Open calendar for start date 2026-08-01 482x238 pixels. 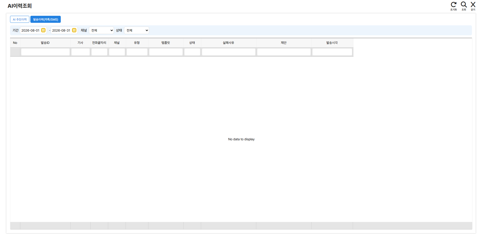43,30
